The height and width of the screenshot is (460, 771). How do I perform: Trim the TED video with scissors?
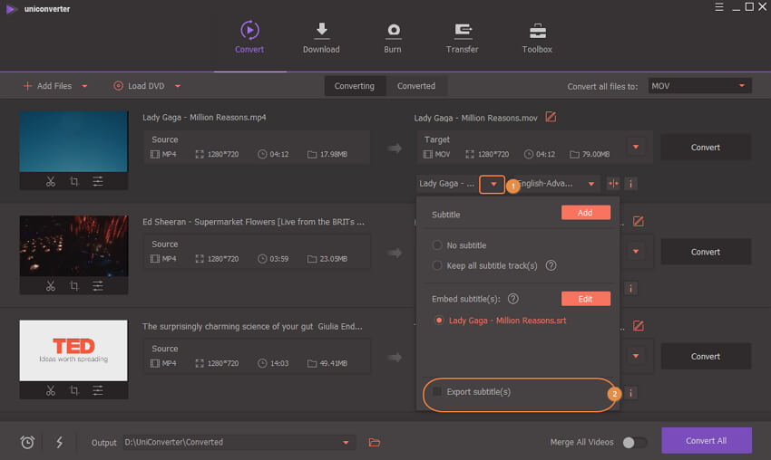click(x=51, y=390)
